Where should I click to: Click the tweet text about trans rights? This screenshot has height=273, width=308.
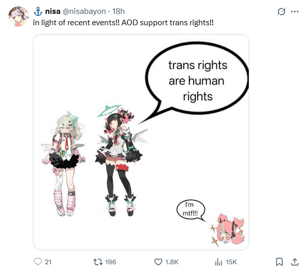(x=123, y=23)
